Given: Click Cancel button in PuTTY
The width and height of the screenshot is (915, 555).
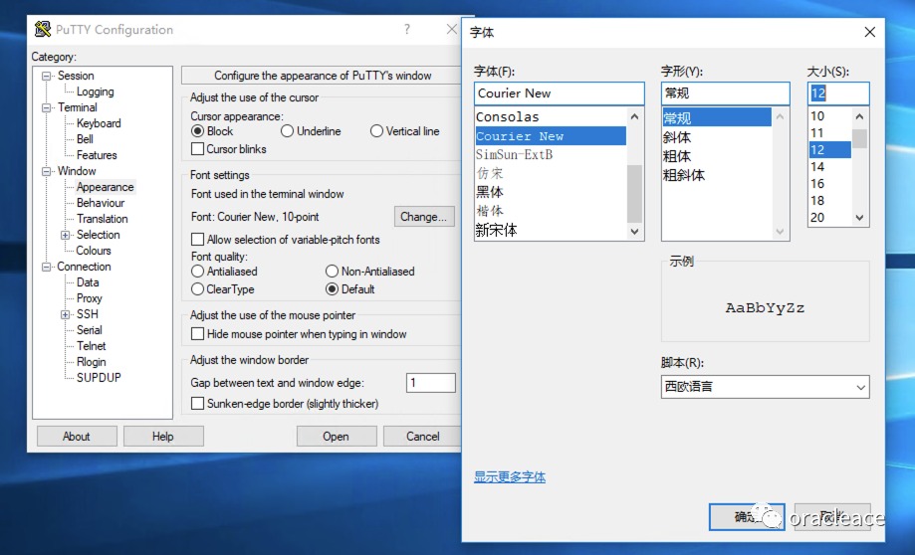Looking at the screenshot, I should [x=422, y=436].
